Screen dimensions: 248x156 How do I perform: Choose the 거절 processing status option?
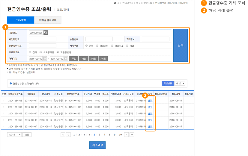coord(127,46)
